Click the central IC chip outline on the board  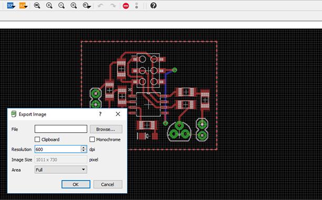148,104
